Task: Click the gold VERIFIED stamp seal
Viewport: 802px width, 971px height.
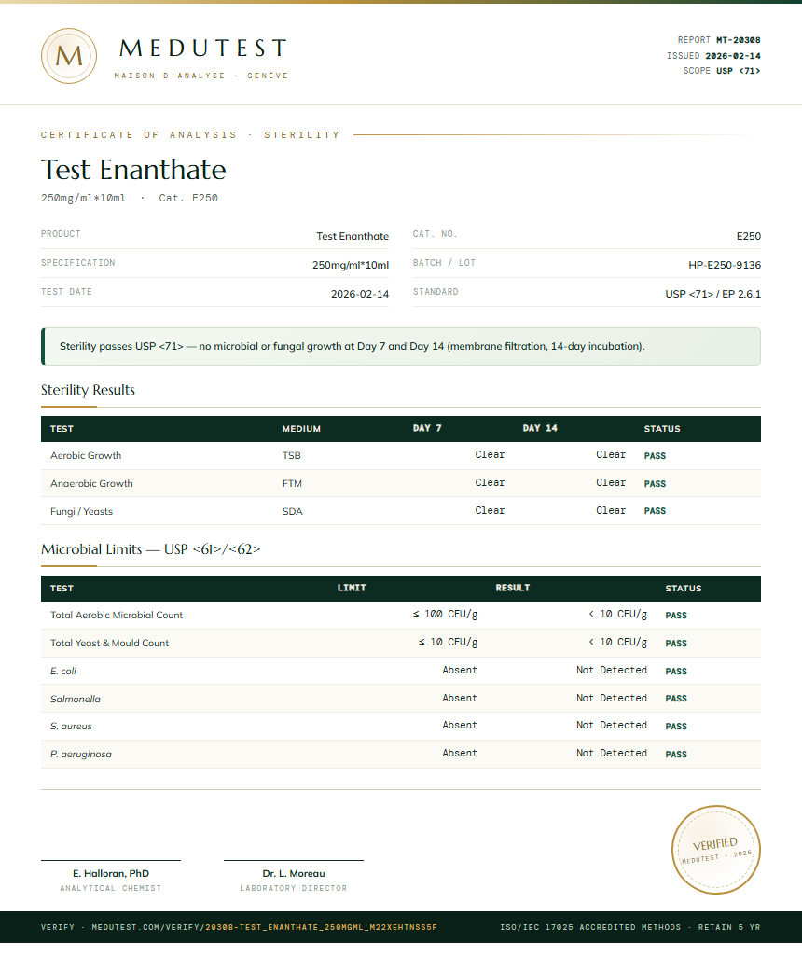Action: tap(716, 850)
